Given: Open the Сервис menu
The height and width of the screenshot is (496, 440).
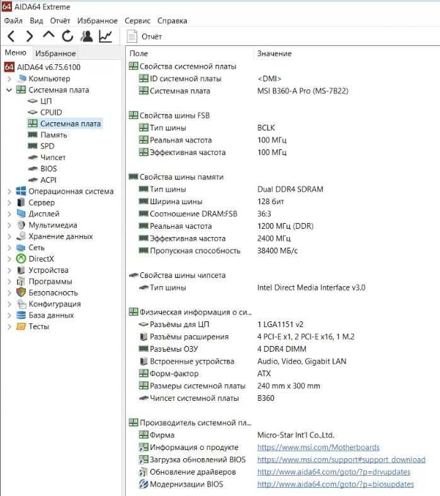Looking at the screenshot, I should point(137,21).
